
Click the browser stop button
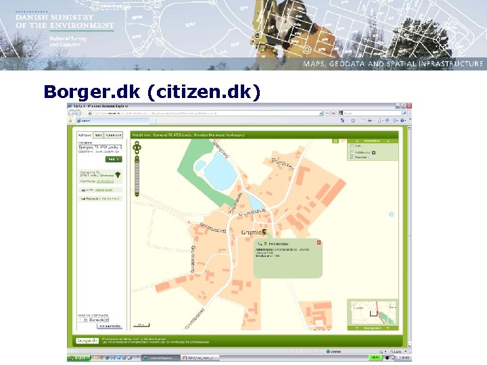(x=333, y=114)
